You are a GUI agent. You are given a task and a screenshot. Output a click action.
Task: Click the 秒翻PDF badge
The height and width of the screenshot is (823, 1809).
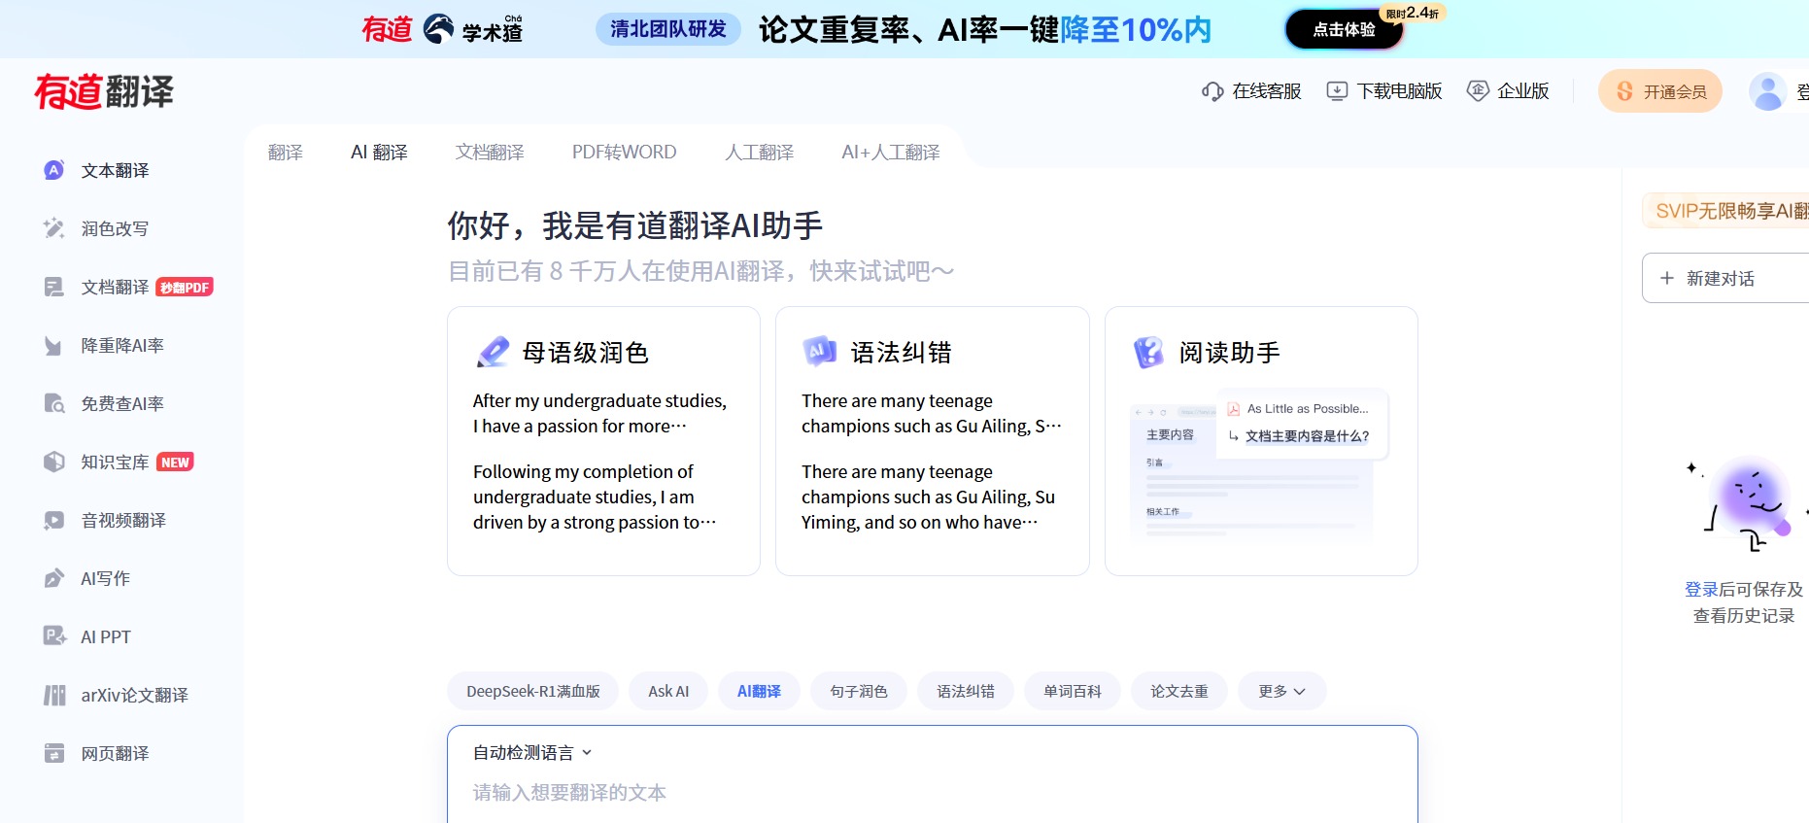[x=185, y=288]
